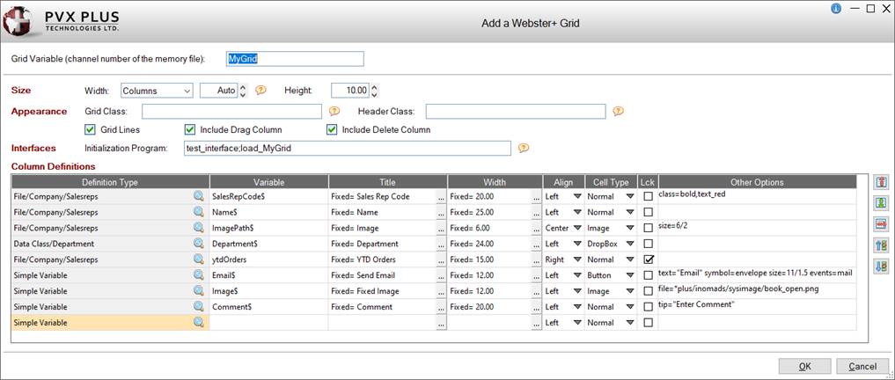
Task: Click the Other Options column header
Action: point(757,182)
